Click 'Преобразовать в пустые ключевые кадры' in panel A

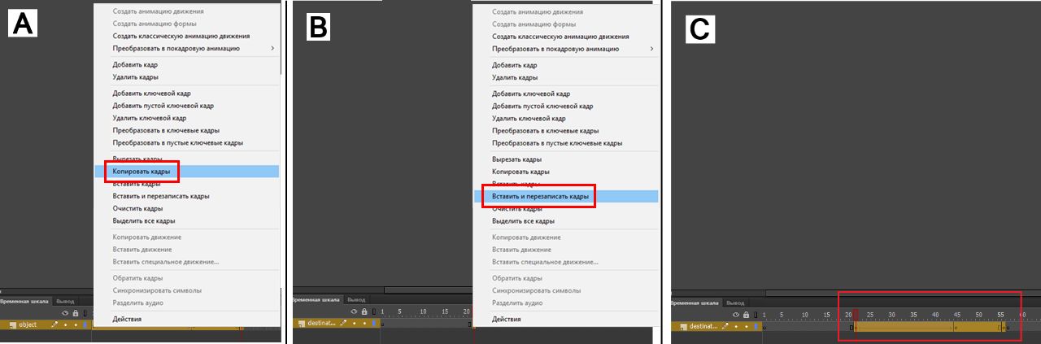[177, 142]
